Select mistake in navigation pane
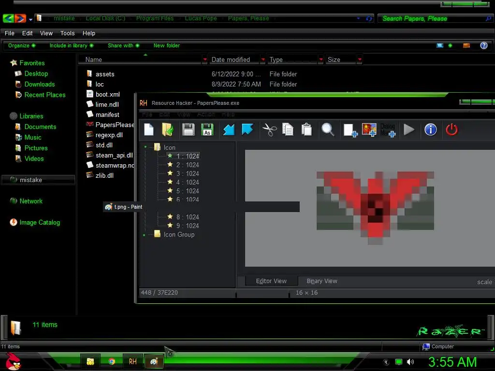Image resolution: width=495 pixels, height=371 pixels. pos(38,180)
